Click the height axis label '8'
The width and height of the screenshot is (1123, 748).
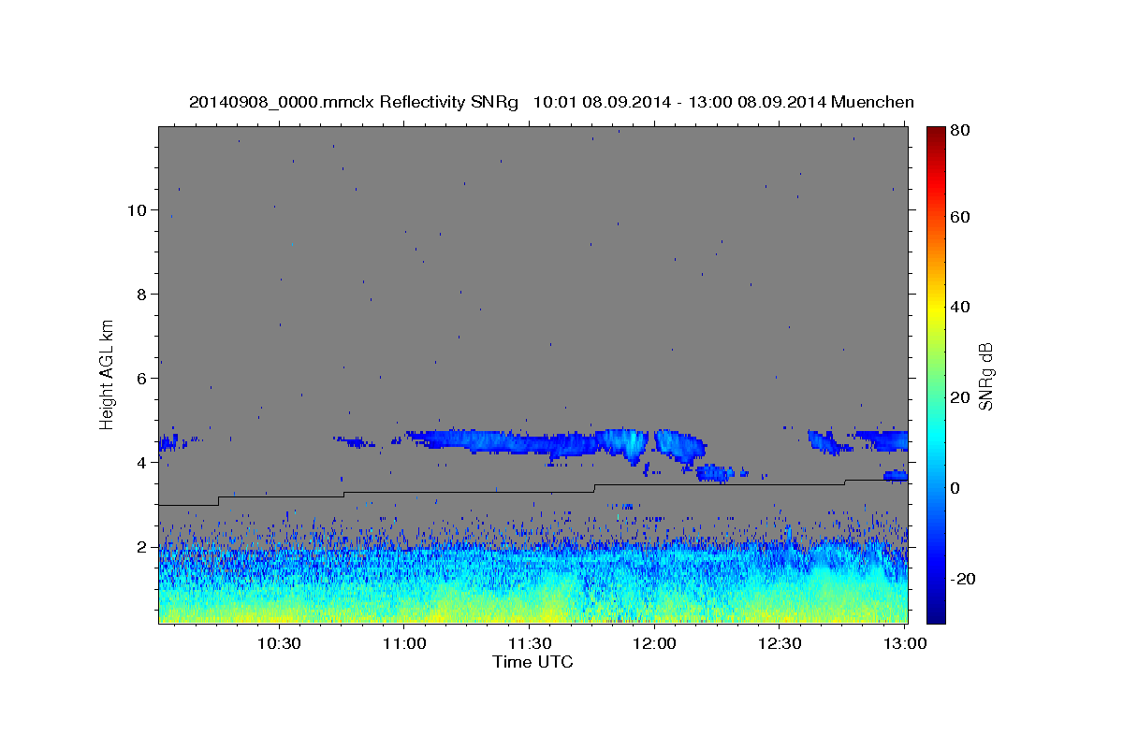point(141,295)
